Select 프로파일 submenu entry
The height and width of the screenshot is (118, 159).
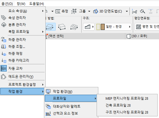(71, 98)
